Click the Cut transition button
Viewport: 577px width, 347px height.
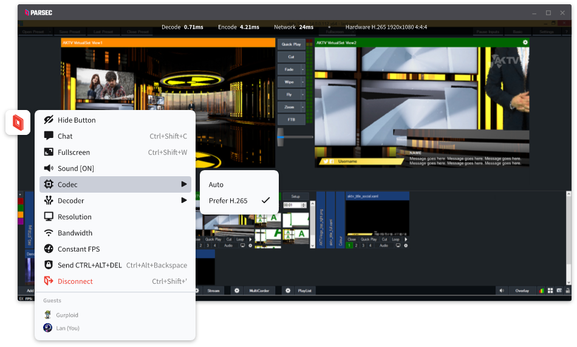click(291, 57)
